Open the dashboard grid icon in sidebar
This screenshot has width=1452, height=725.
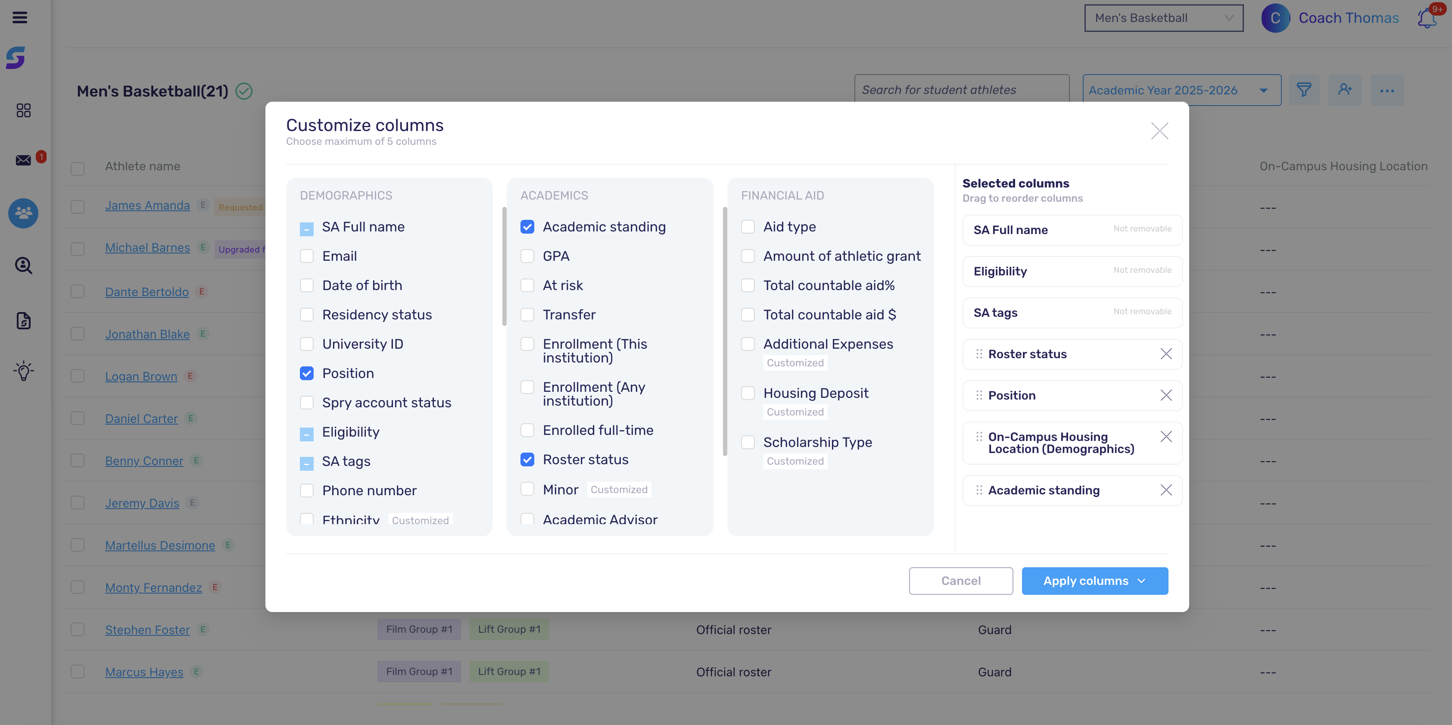coord(23,110)
